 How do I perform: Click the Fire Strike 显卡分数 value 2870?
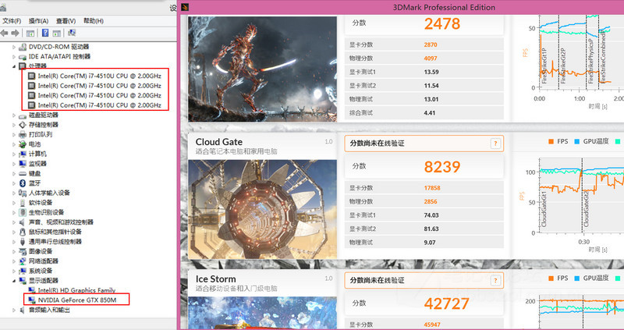pyautogui.click(x=431, y=44)
